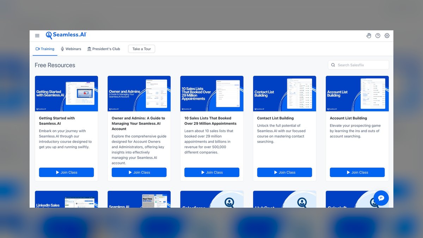Click the 'Contact List Building' card title

[275, 118]
